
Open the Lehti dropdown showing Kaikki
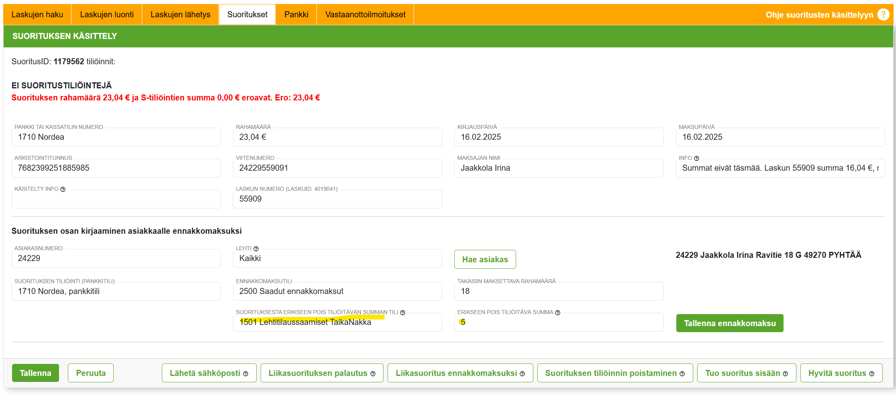(x=337, y=258)
